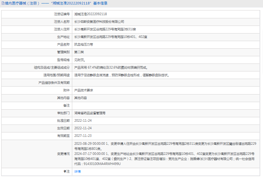The image size is (263, 177).
Task: Select the registrant address ending 海凭园2栋311房
Action: click(105, 29)
